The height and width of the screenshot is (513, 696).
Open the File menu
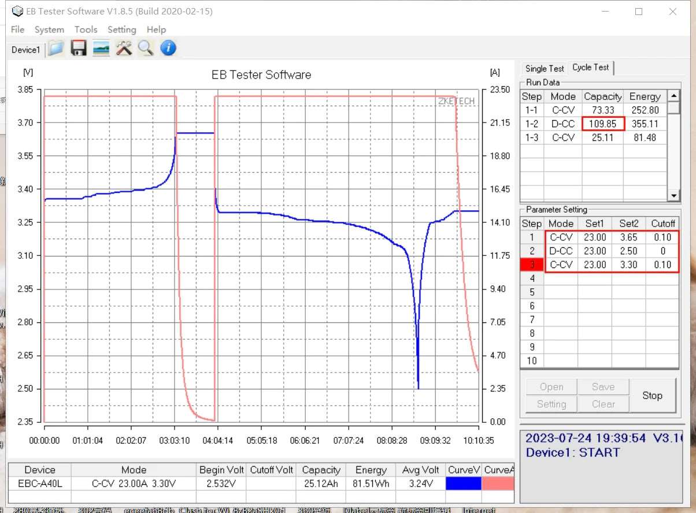tap(17, 29)
